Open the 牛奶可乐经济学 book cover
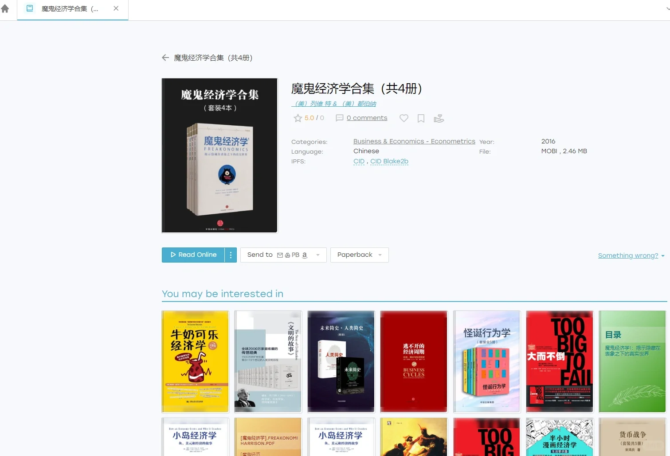670x456 pixels. (195, 361)
